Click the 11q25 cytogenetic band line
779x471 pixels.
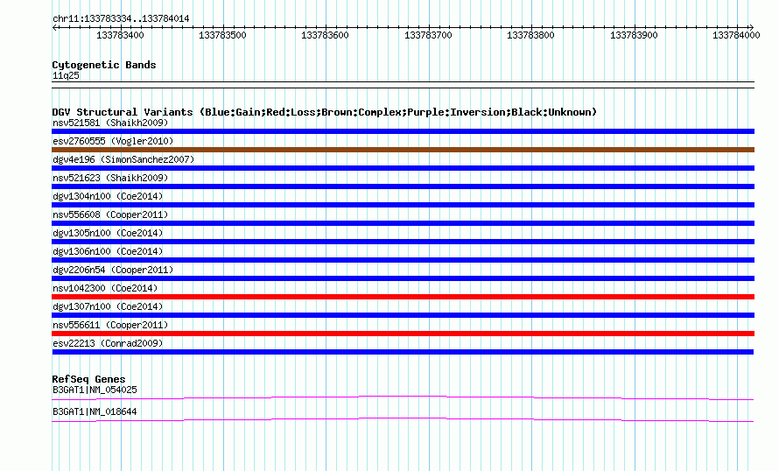click(x=403, y=85)
